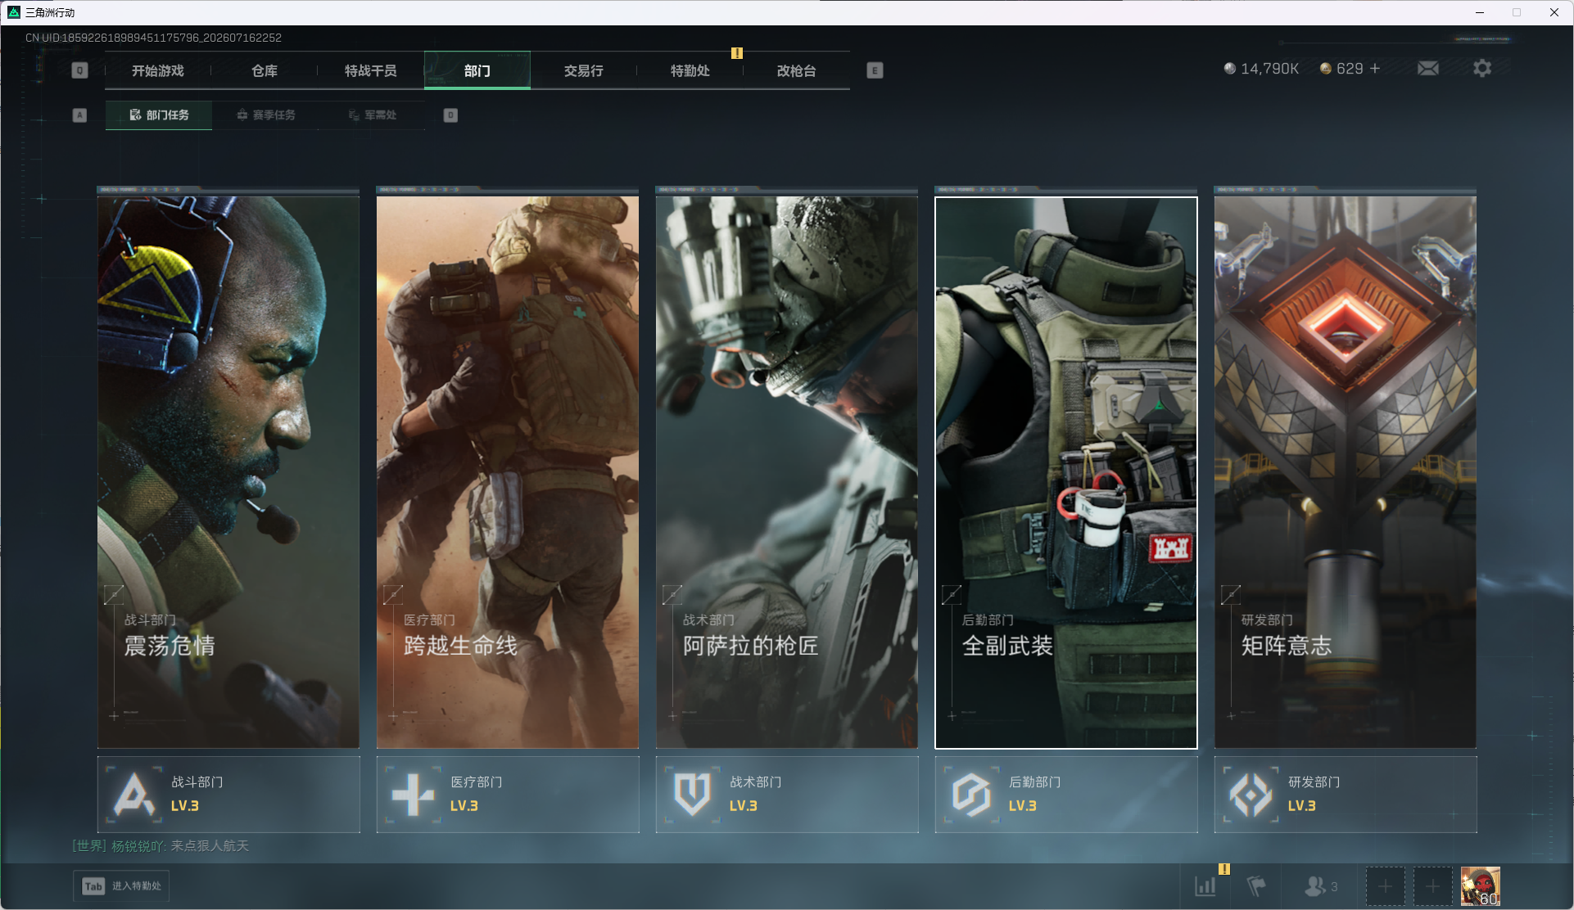Click the A key sub-tab icon
Screen dimensions: 1574x910
tap(79, 115)
